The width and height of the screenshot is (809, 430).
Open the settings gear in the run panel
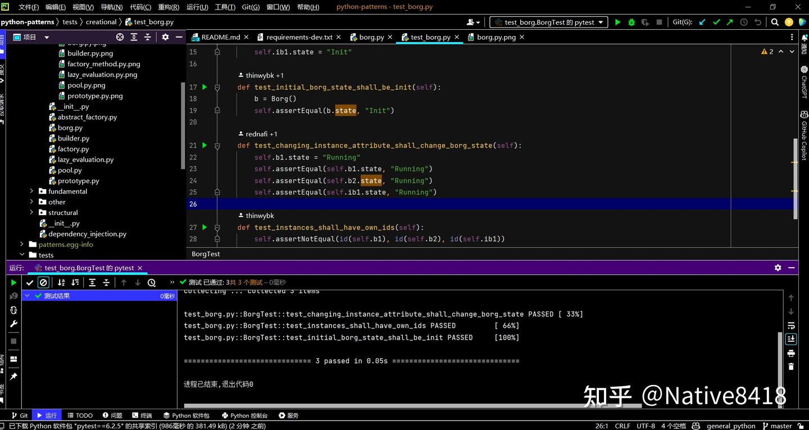pos(778,268)
